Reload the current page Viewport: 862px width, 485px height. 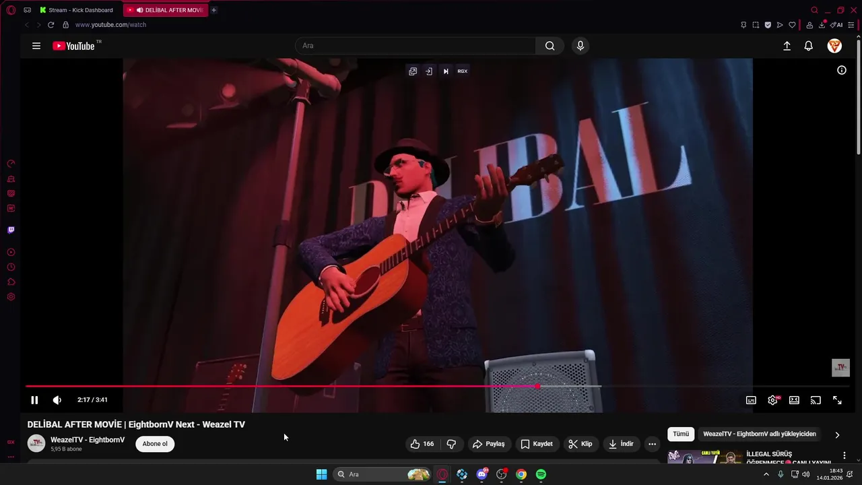point(51,25)
